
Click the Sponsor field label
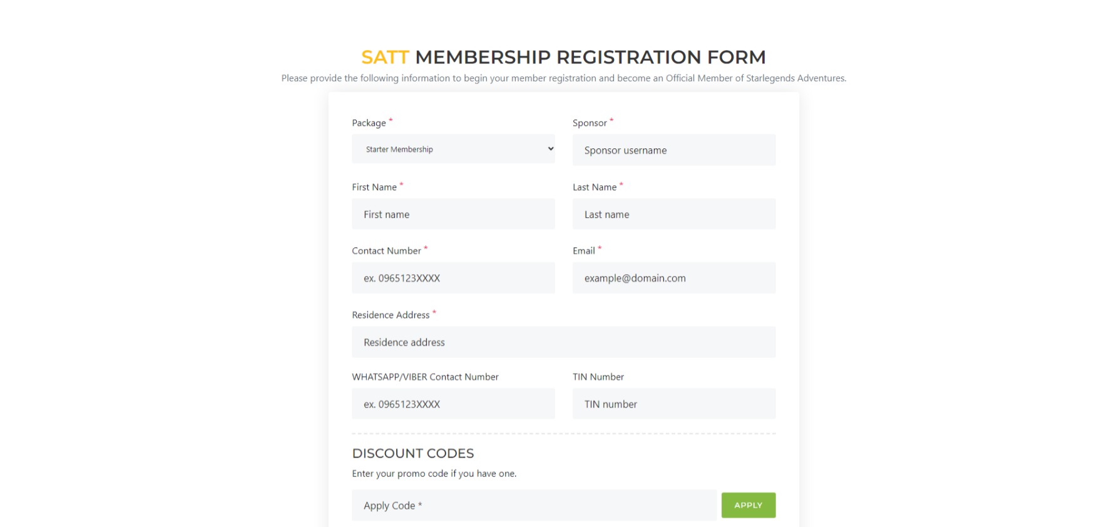click(x=589, y=123)
